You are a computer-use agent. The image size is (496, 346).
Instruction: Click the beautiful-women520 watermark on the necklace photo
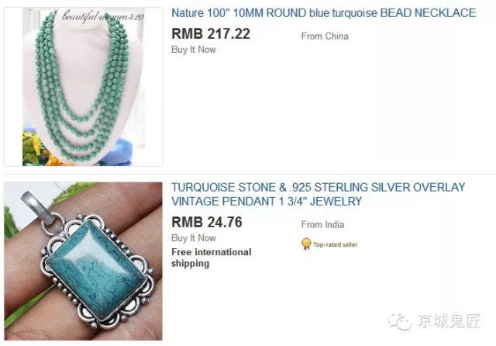pos(103,16)
